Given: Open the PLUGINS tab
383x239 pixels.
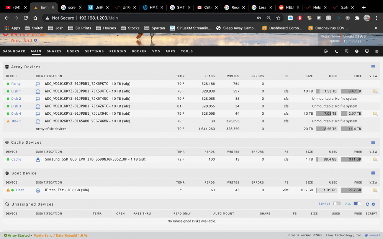Looking at the screenshot, I should pyautogui.click(x=118, y=51).
